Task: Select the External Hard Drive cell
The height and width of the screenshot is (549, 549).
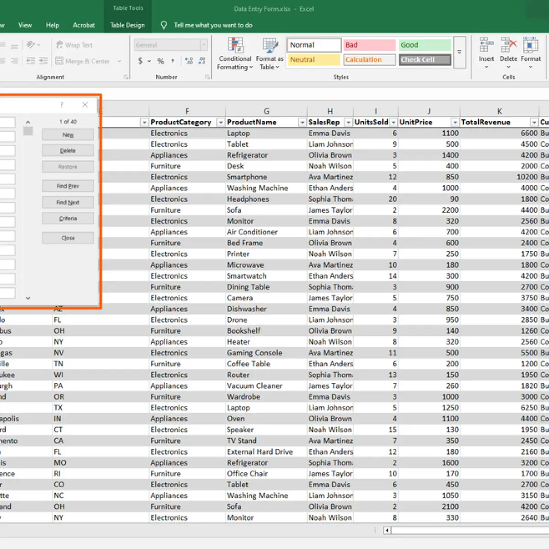Action: pyautogui.click(x=266, y=452)
